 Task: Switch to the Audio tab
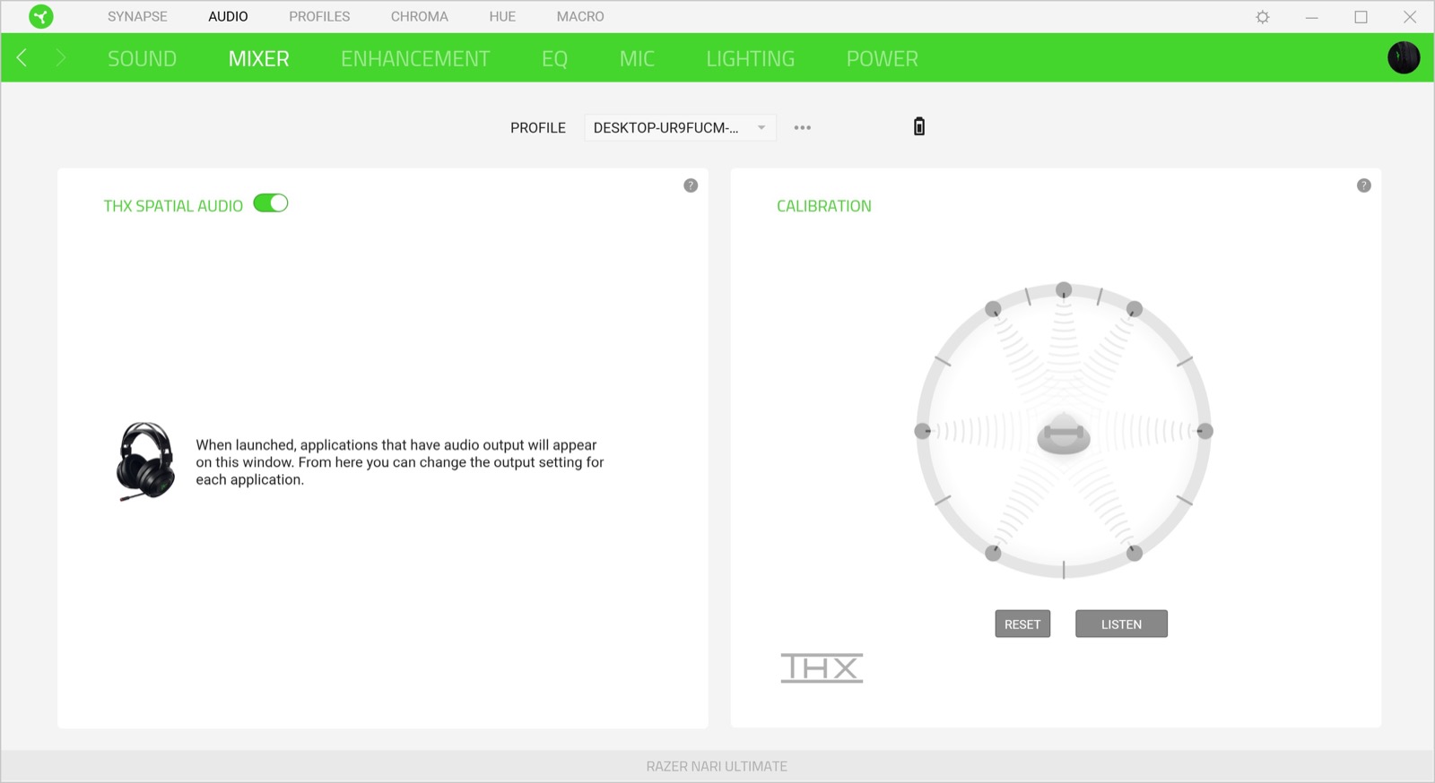228,16
